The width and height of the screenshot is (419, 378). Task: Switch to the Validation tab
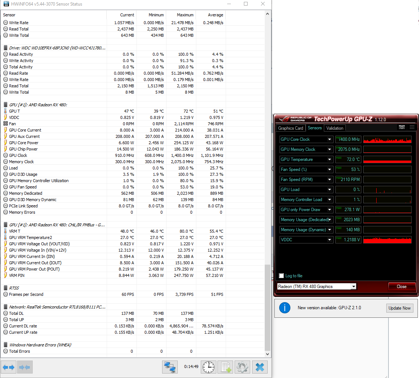(335, 128)
